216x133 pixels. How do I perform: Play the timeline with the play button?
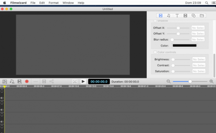pyautogui.click(x=83, y=81)
